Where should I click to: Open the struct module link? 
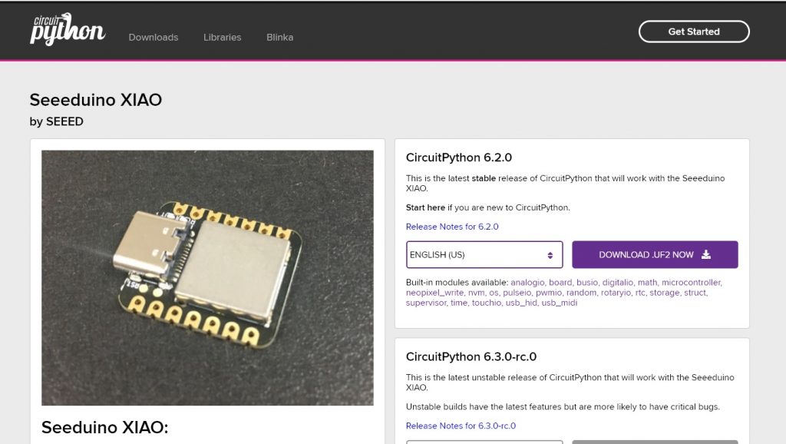tap(695, 293)
